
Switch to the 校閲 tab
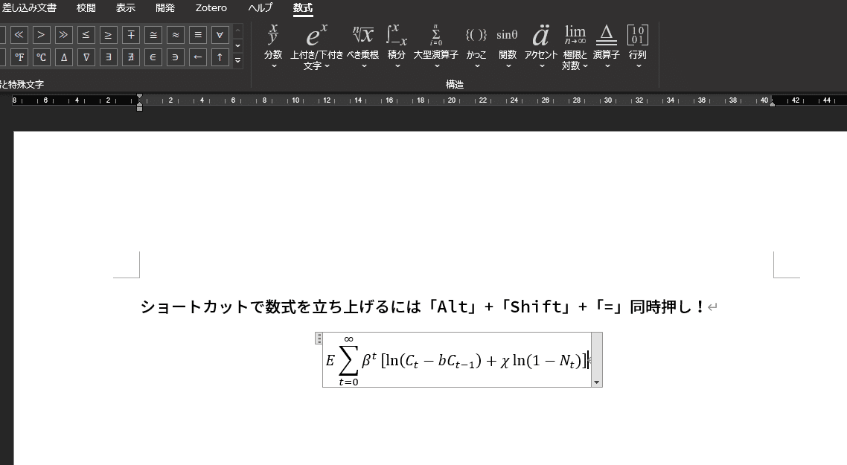(x=86, y=8)
